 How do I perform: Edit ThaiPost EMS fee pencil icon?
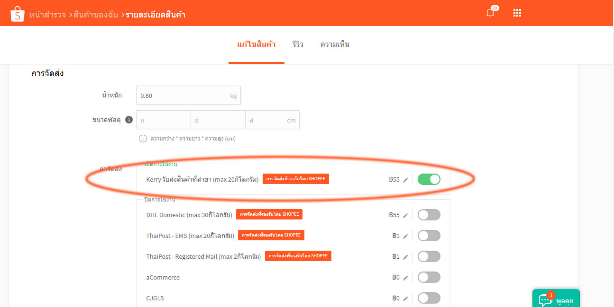coord(405,236)
